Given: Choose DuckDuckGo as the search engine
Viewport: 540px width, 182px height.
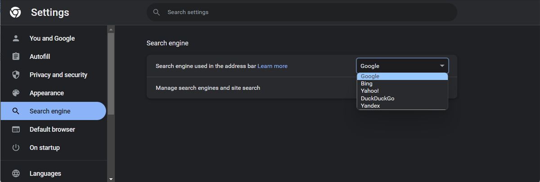Looking at the screenshot, I should (x=378, y=98).
